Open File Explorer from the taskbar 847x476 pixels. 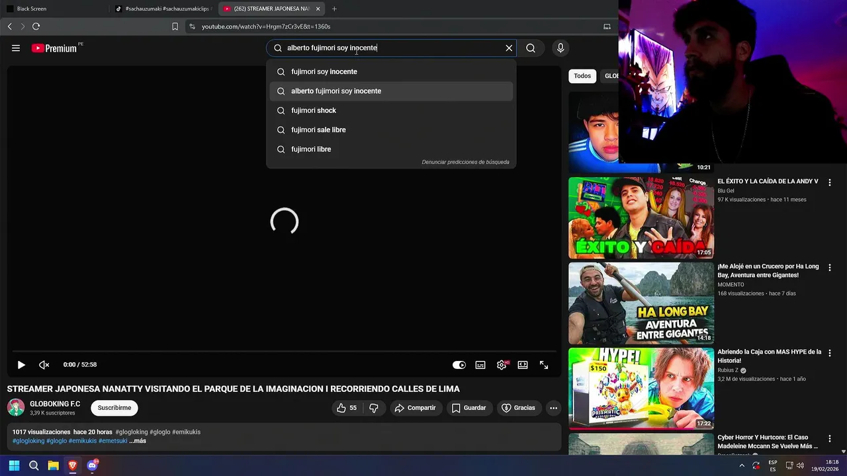pos(53,465)
